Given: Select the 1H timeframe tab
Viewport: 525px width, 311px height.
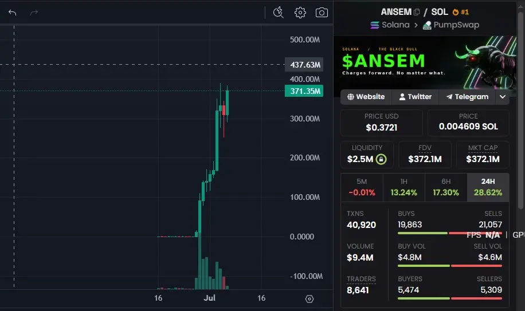Looking at the screenshot, I should [x=404, y=187].
